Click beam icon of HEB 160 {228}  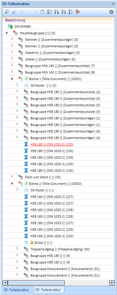[x=26, y=210]
